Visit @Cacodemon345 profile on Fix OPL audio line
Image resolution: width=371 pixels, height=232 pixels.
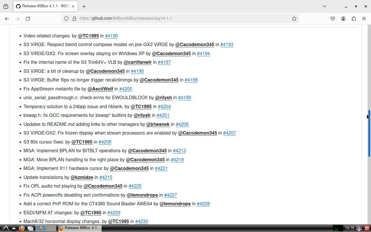pyautogui.click(x=103, y=186)
